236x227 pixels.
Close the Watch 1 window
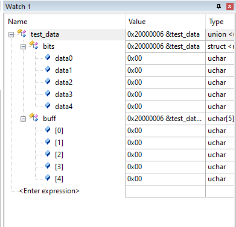click(x=230, y=7)
